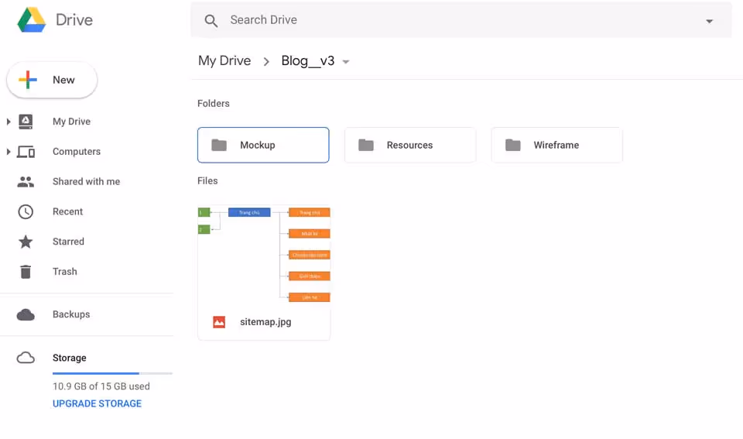
Task: Open Shared with me section
Action: tap(86, 182)
